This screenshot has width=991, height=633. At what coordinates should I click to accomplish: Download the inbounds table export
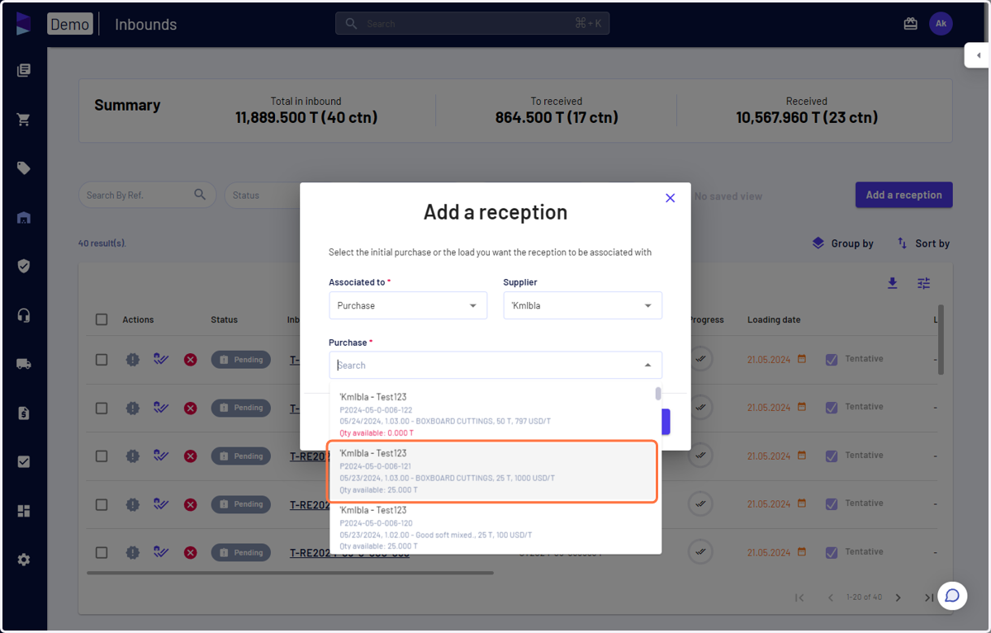[x=892, y=283]
